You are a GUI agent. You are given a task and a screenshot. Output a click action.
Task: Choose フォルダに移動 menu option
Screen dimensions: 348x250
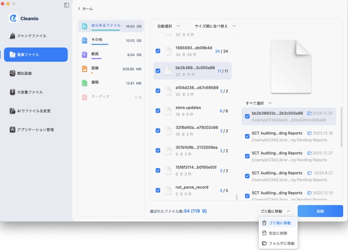click(278, 243)
